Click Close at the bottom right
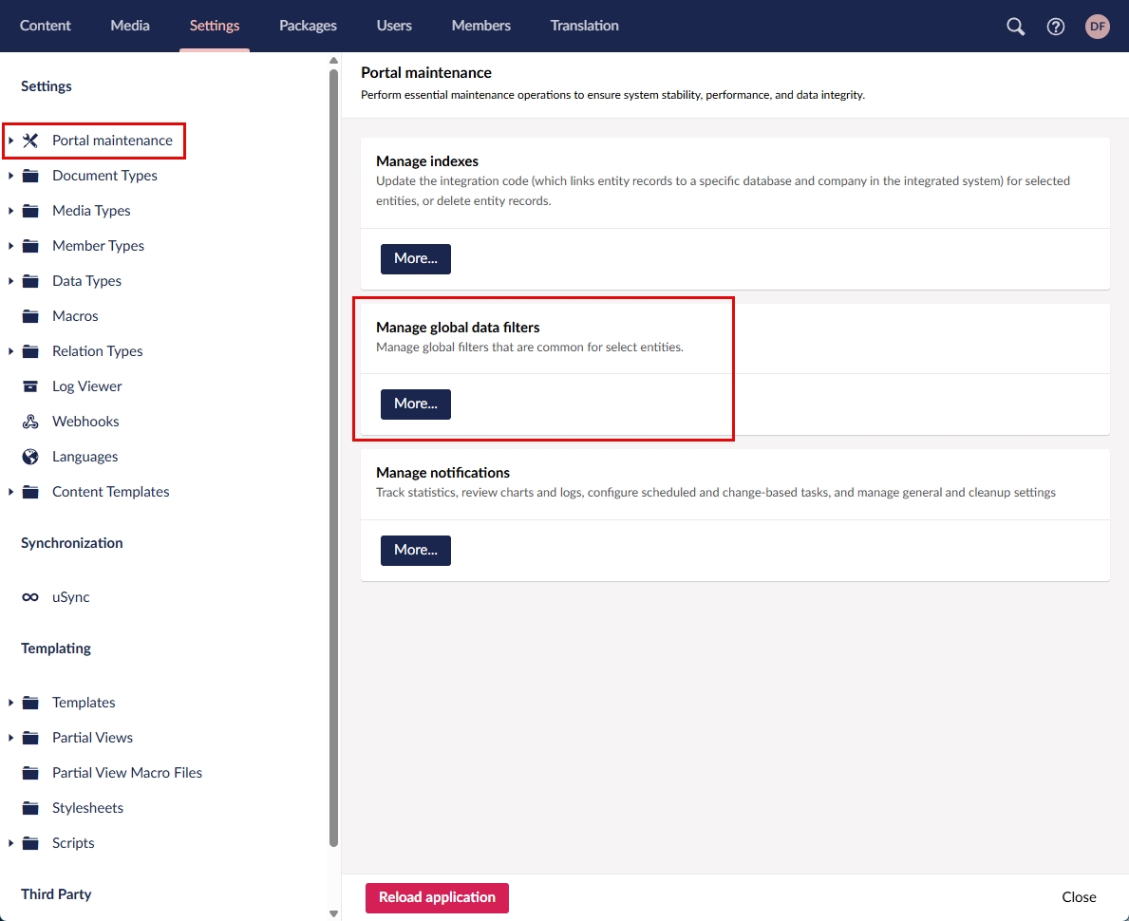The height and width of the screenshot is (921, 1129). coord(1079,897)
